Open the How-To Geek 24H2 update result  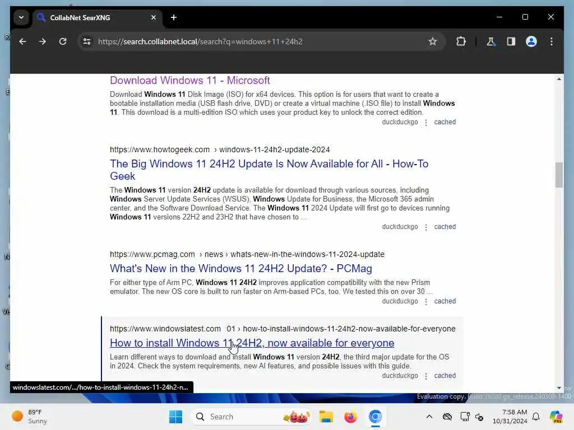[269, 170]
